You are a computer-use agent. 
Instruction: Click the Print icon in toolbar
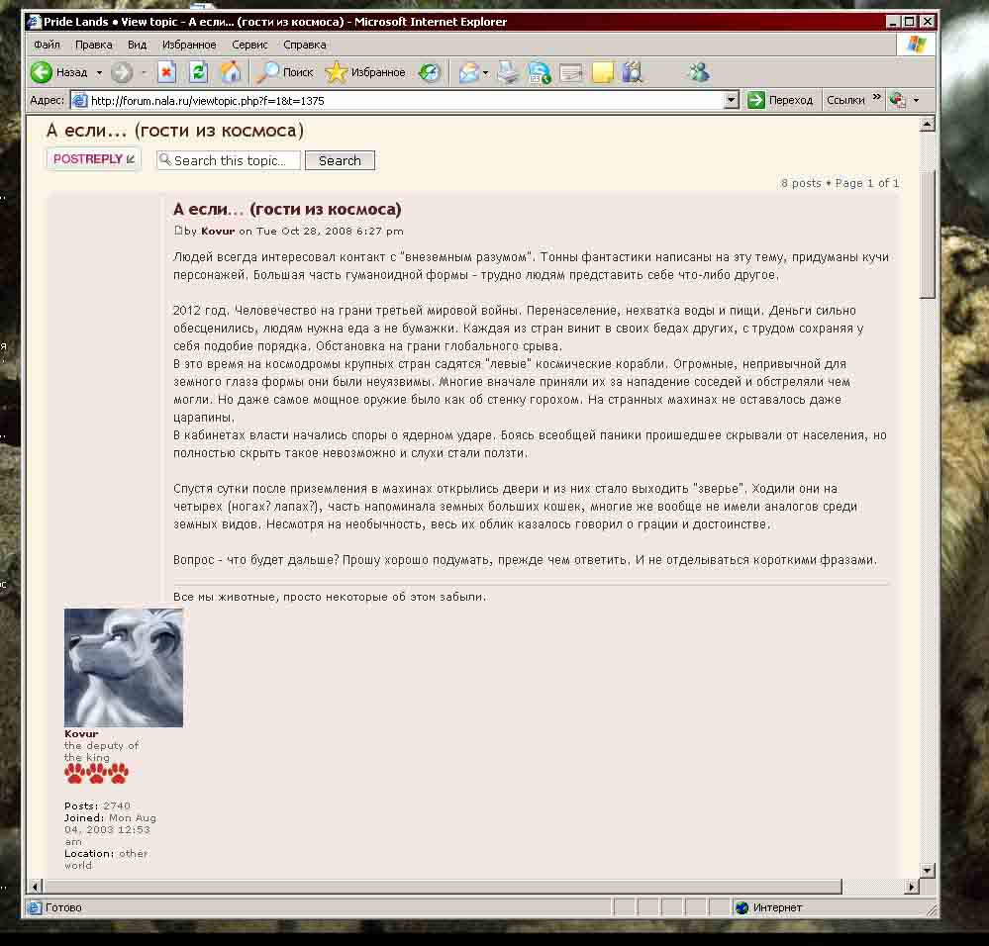pyautogui.click(x=508, y=72)
